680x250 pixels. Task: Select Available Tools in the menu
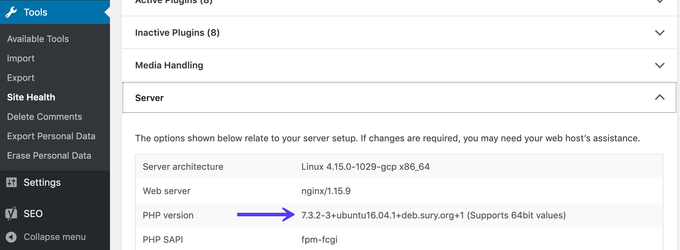tap(38, 39)
